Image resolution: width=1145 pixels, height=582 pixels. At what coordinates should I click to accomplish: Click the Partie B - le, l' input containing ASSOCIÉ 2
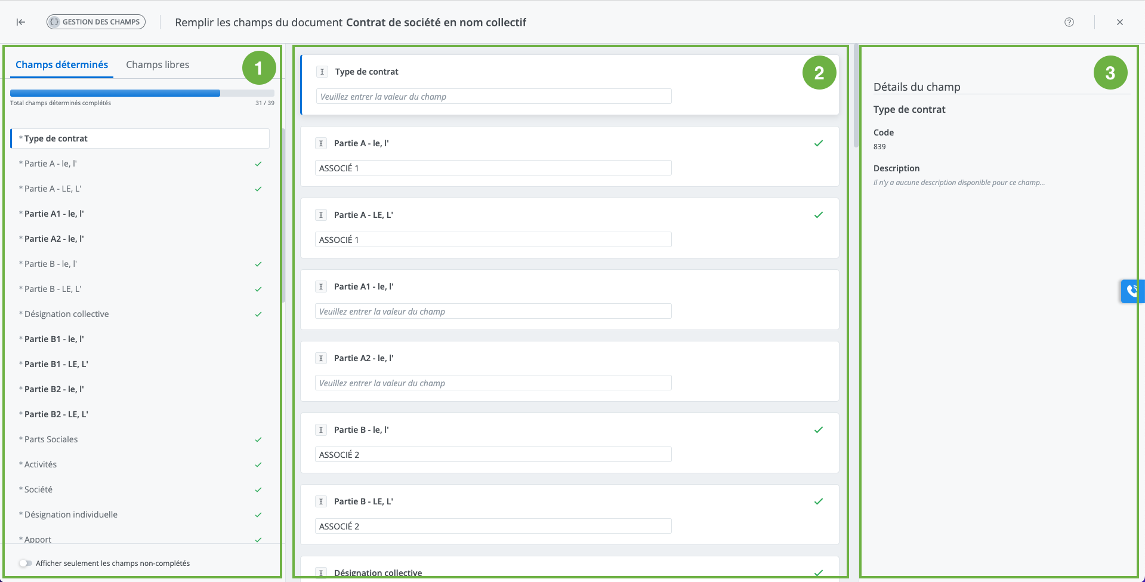[493, 455]
